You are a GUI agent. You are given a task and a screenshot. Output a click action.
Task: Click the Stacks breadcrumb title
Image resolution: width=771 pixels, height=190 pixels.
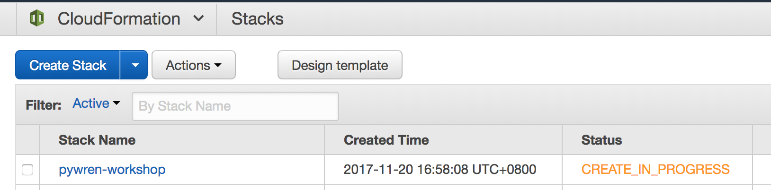click(258, 19)
